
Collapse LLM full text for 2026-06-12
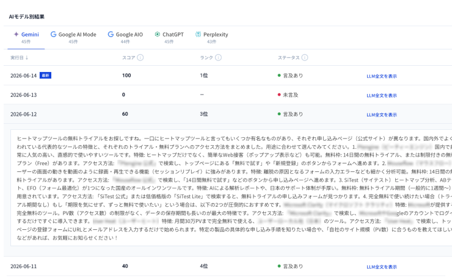click(x=382, y=115)
